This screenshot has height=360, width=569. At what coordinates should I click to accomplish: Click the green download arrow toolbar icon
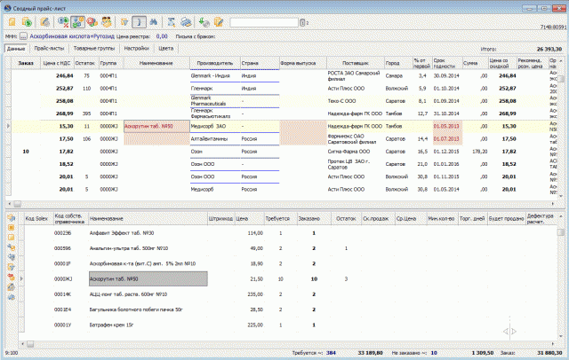(204, 22)
